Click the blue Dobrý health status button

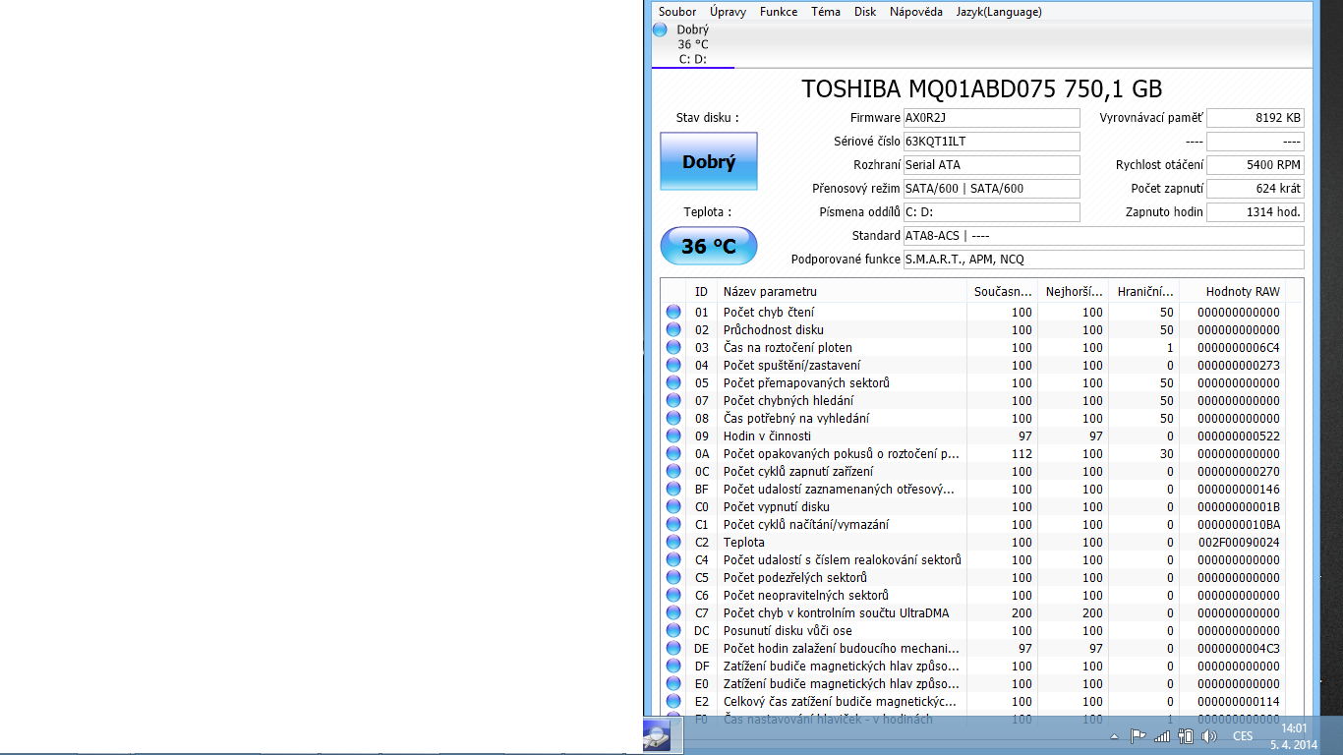tap(709, 161)
